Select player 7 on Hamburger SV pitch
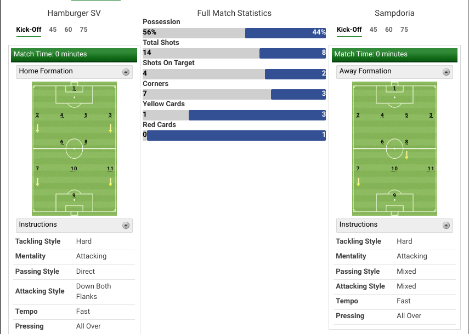 tap(37, 169)
